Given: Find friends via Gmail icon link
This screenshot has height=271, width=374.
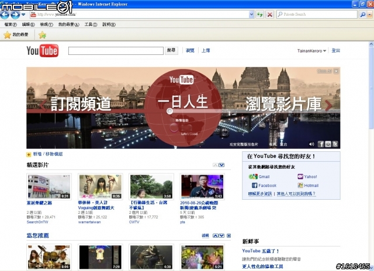Looking at the screenshot, I should point(259,176).
